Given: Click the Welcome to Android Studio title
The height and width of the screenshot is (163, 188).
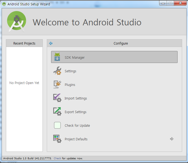Looking at the screenshot, I should pyautogui.click(x=87, y=22).
